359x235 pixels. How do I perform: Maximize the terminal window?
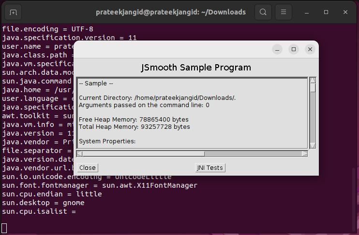[326, 12]
